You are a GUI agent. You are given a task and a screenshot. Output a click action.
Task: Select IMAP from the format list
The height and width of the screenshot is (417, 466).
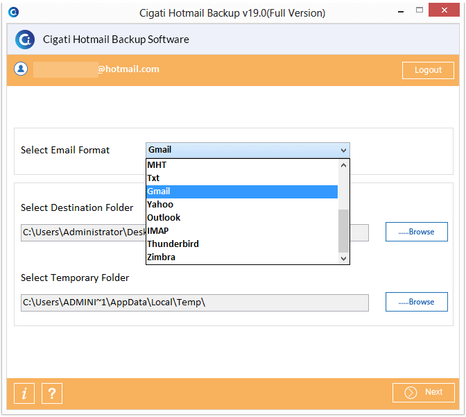click(242, 231)
